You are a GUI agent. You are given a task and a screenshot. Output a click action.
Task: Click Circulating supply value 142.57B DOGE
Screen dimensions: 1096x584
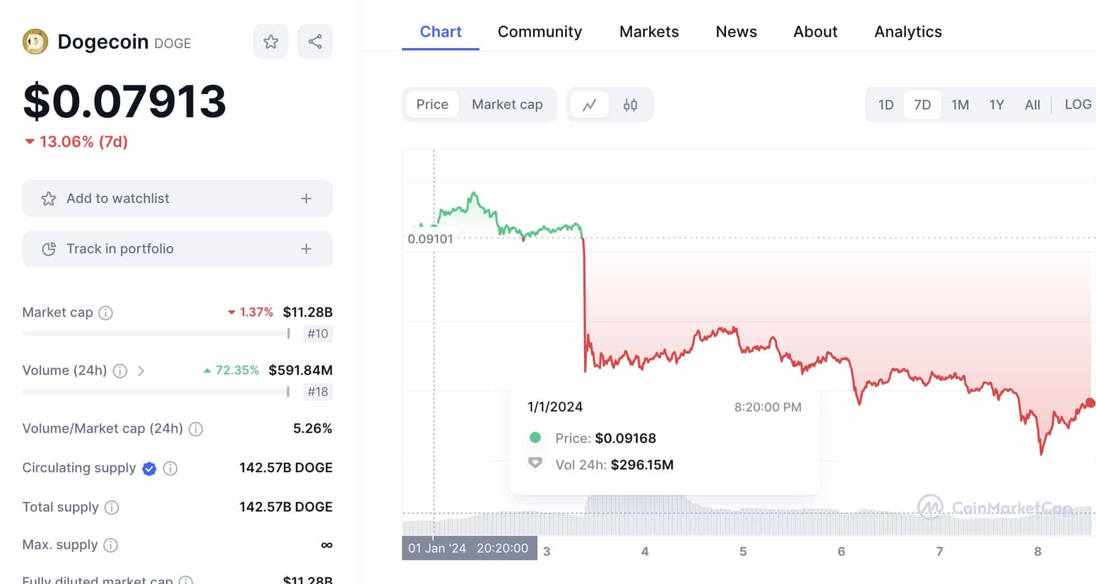[286, 468]
